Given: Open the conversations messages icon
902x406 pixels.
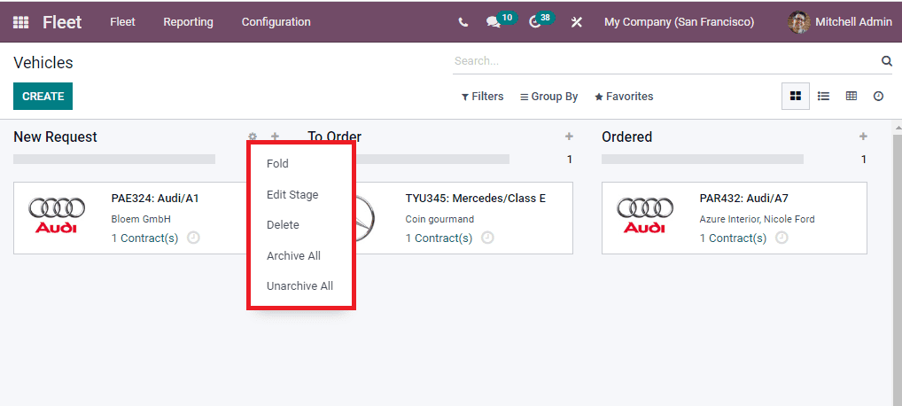Looking at the screenshot, I should point(494,22).
